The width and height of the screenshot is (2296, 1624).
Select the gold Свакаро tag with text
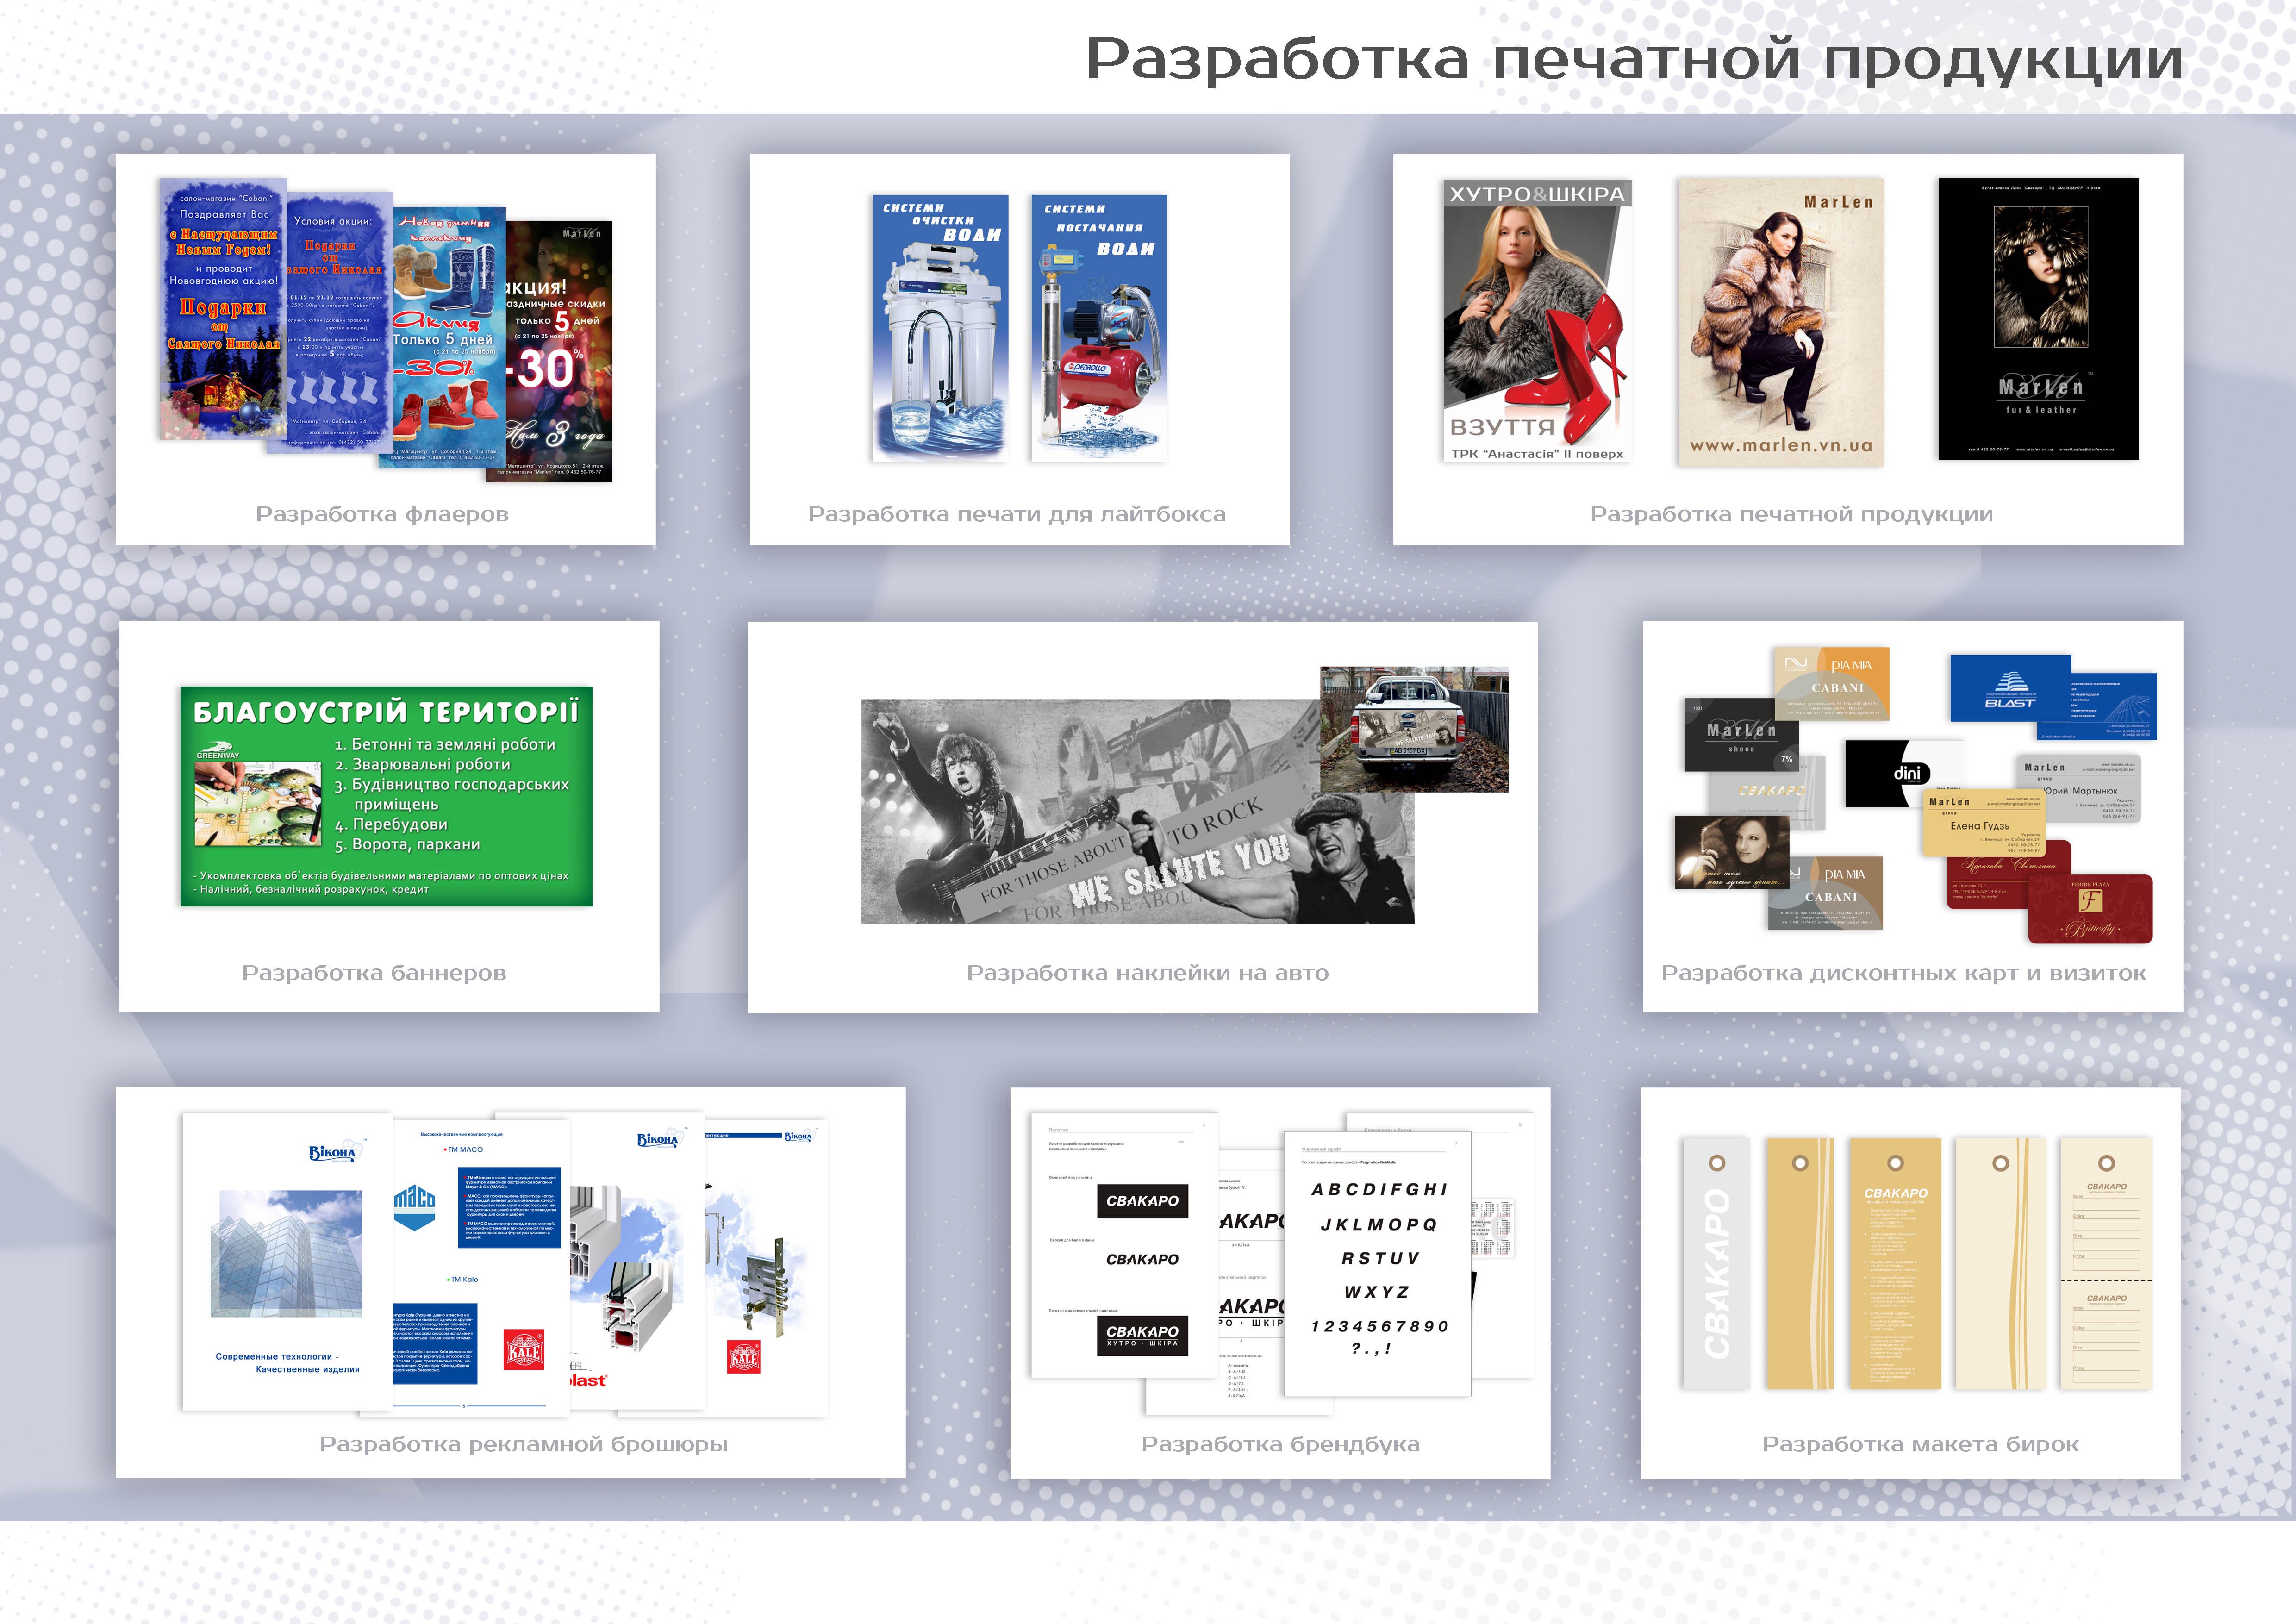1895,1263
